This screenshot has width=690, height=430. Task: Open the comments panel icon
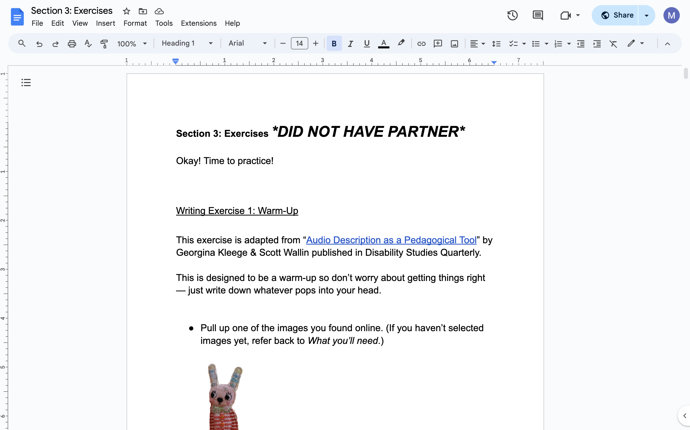point(538,15)
